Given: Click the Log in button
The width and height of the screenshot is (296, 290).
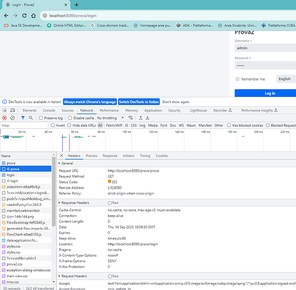Looking at the screenshot, I should click(265, 93).
